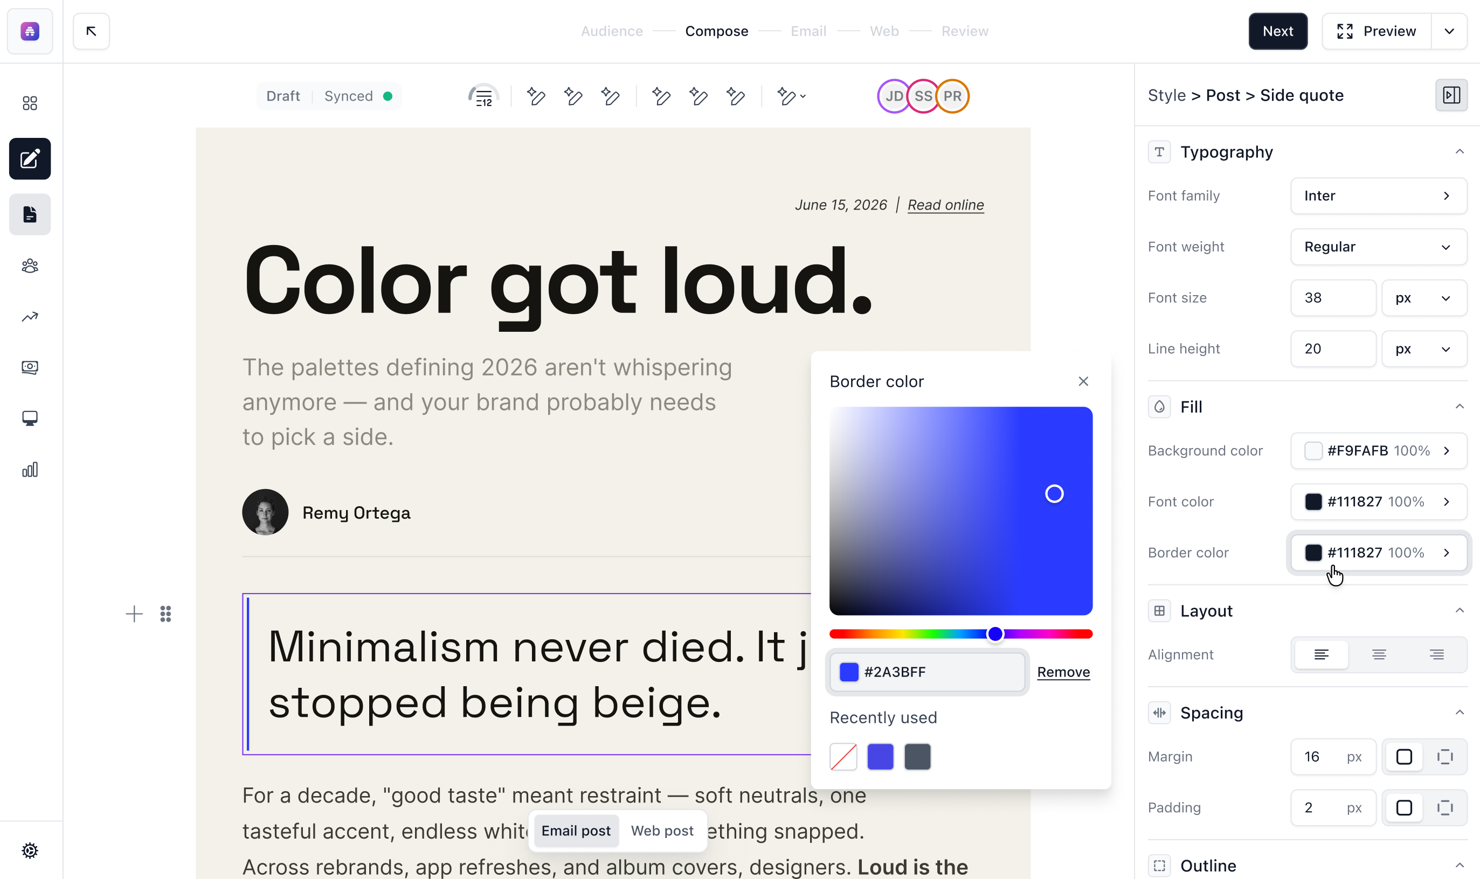The width and height of the screenshot is (1480, 879).
Task: Collapse the Fill section chevron
Action: tap(1460, 406)
